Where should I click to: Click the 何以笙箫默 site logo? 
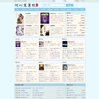point(26,5)
